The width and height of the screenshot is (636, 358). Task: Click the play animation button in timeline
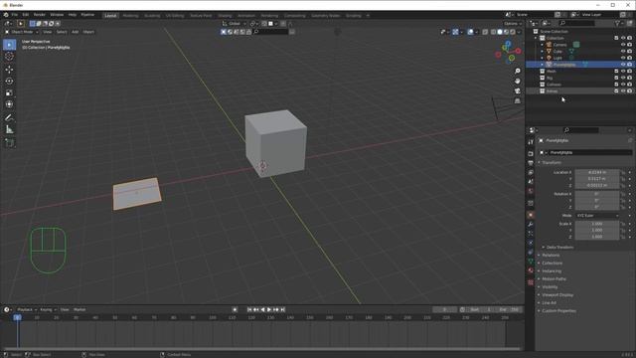[269, 309]
